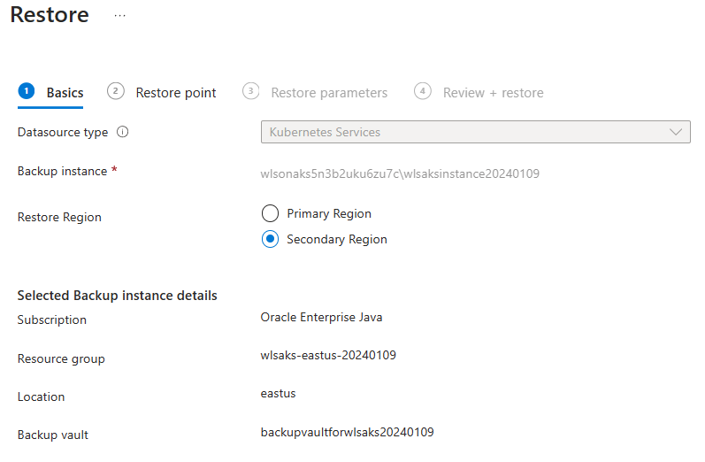Select the Primary Region radio button

point(271,213)
